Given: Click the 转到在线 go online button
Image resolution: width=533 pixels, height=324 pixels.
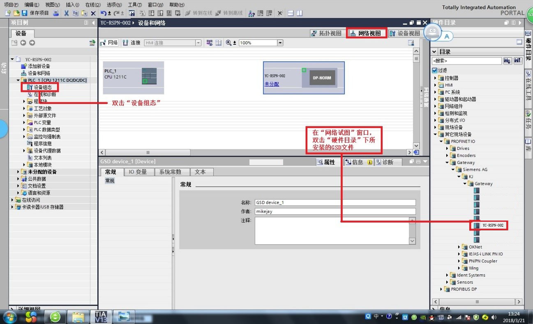Looking at the screenshot, I should [198, 13].
